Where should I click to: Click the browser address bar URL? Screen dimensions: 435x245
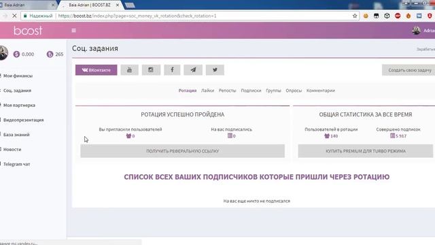coord(137,16)
